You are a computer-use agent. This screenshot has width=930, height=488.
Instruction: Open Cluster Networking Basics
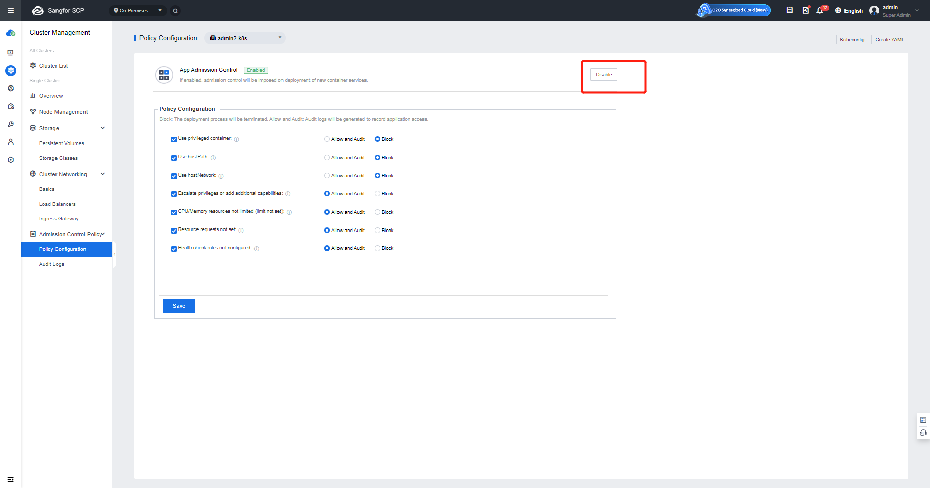point(47,189)
